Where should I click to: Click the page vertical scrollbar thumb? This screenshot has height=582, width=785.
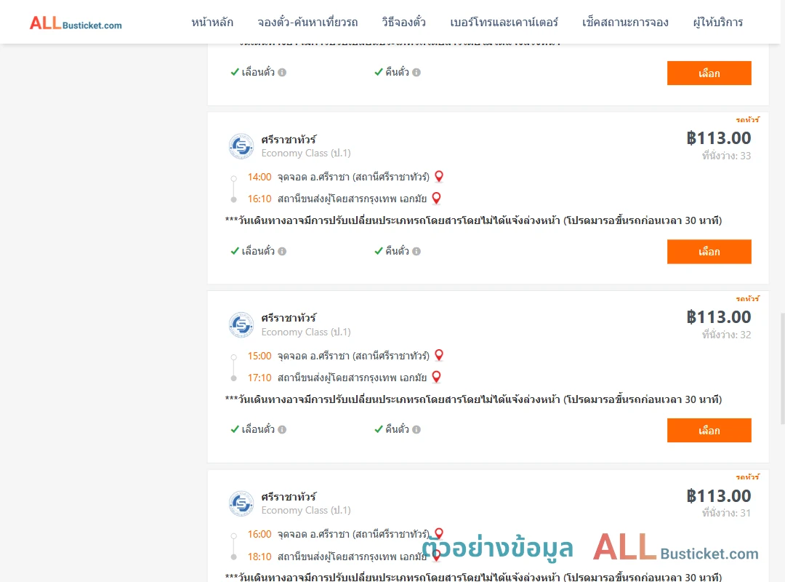click(783, 368)
